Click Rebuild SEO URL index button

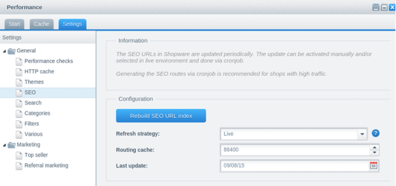click(161, 115)
